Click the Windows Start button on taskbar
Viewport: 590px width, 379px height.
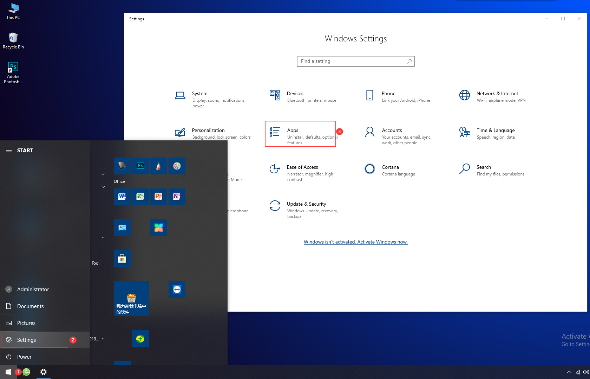(x=8, y=372)
